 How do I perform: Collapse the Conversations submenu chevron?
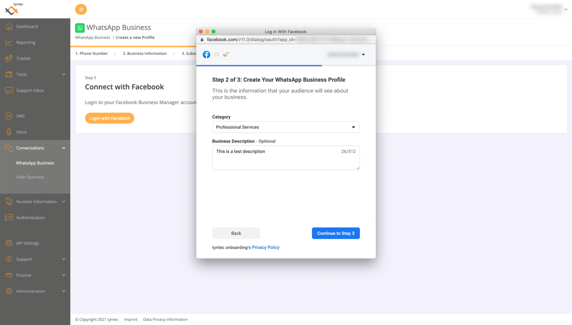[64, 148]
